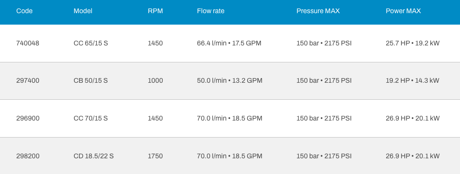Screen dimensions: 460x174
Task: Open product code 297400
Action: [x=28, y=81]
